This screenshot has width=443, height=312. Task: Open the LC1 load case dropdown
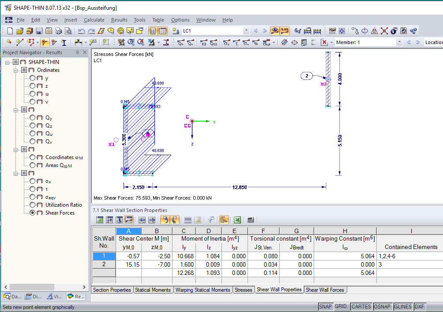coord(246,31)
